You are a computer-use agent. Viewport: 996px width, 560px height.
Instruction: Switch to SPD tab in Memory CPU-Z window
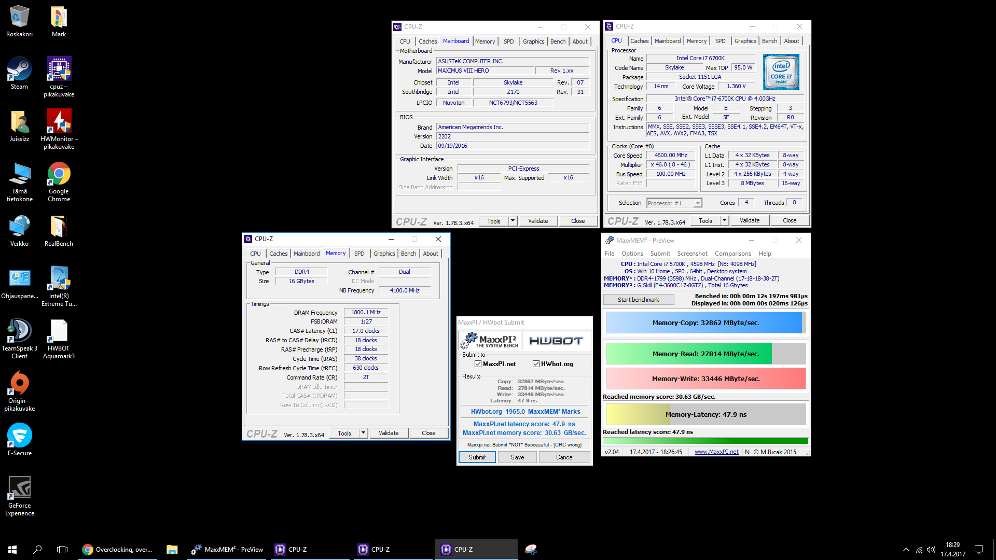point(359,254)
